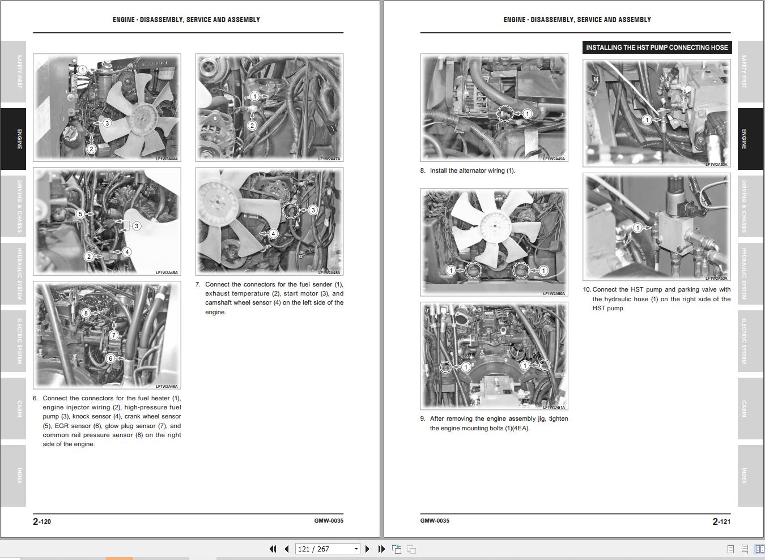Click left-page DRIVING & CHASSIS tab
Screen dimensions: 765x560
(13, 206)
